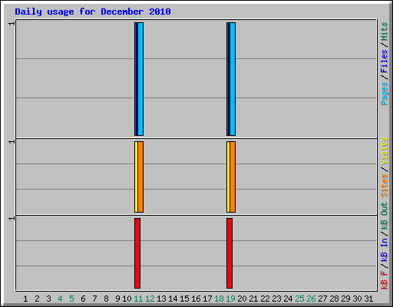
Task: Click day label 29 on the axis
Action: pos(345,299)
